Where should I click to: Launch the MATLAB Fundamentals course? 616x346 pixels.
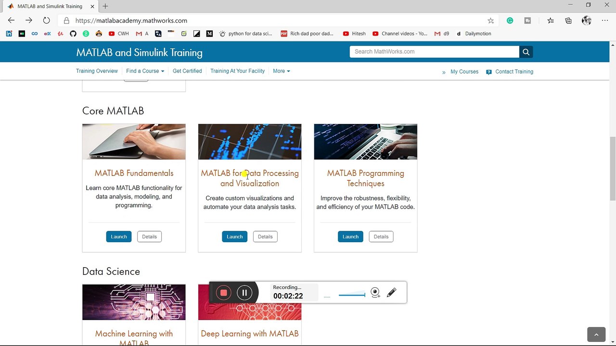(x=119, y=236)
